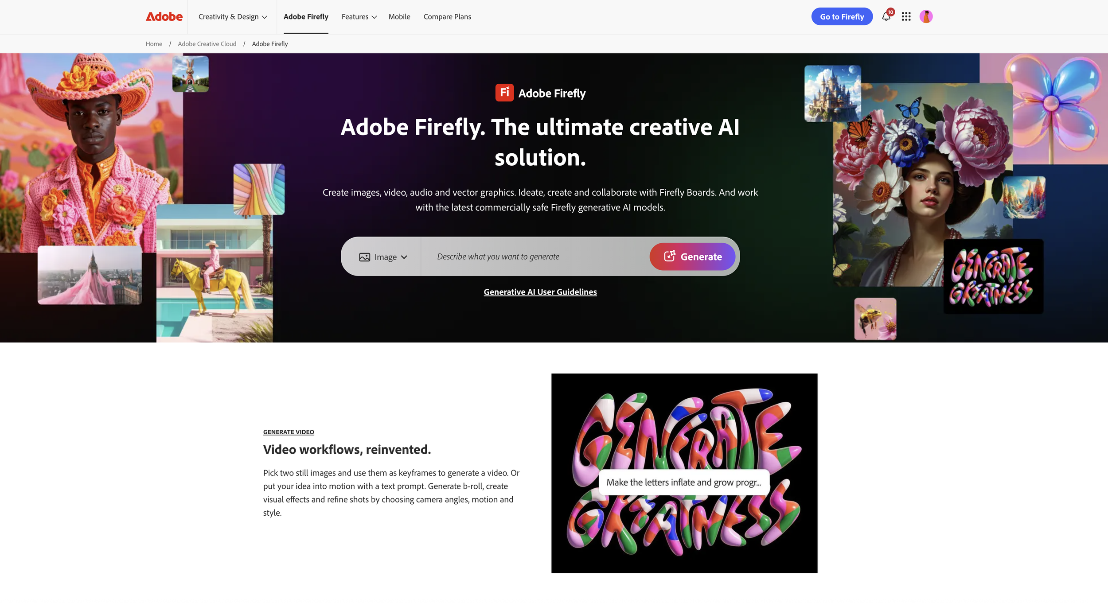Click the Adobe logo
1108x603 pixels.
164,16
